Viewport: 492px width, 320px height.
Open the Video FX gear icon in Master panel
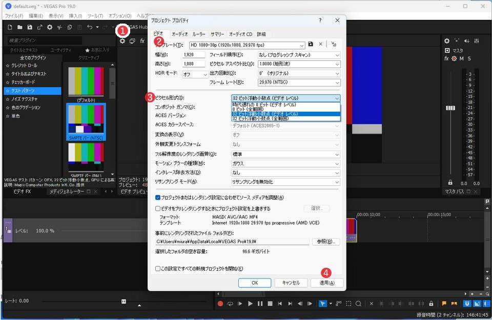pyautogui.click(x=446, y=41)
